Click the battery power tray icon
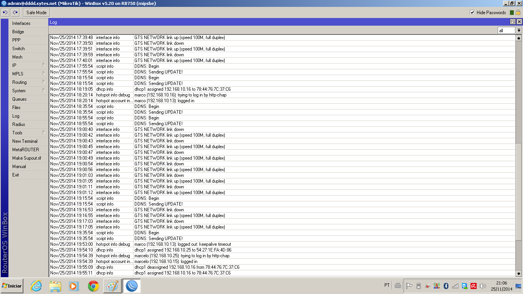 tap(418, 286)
